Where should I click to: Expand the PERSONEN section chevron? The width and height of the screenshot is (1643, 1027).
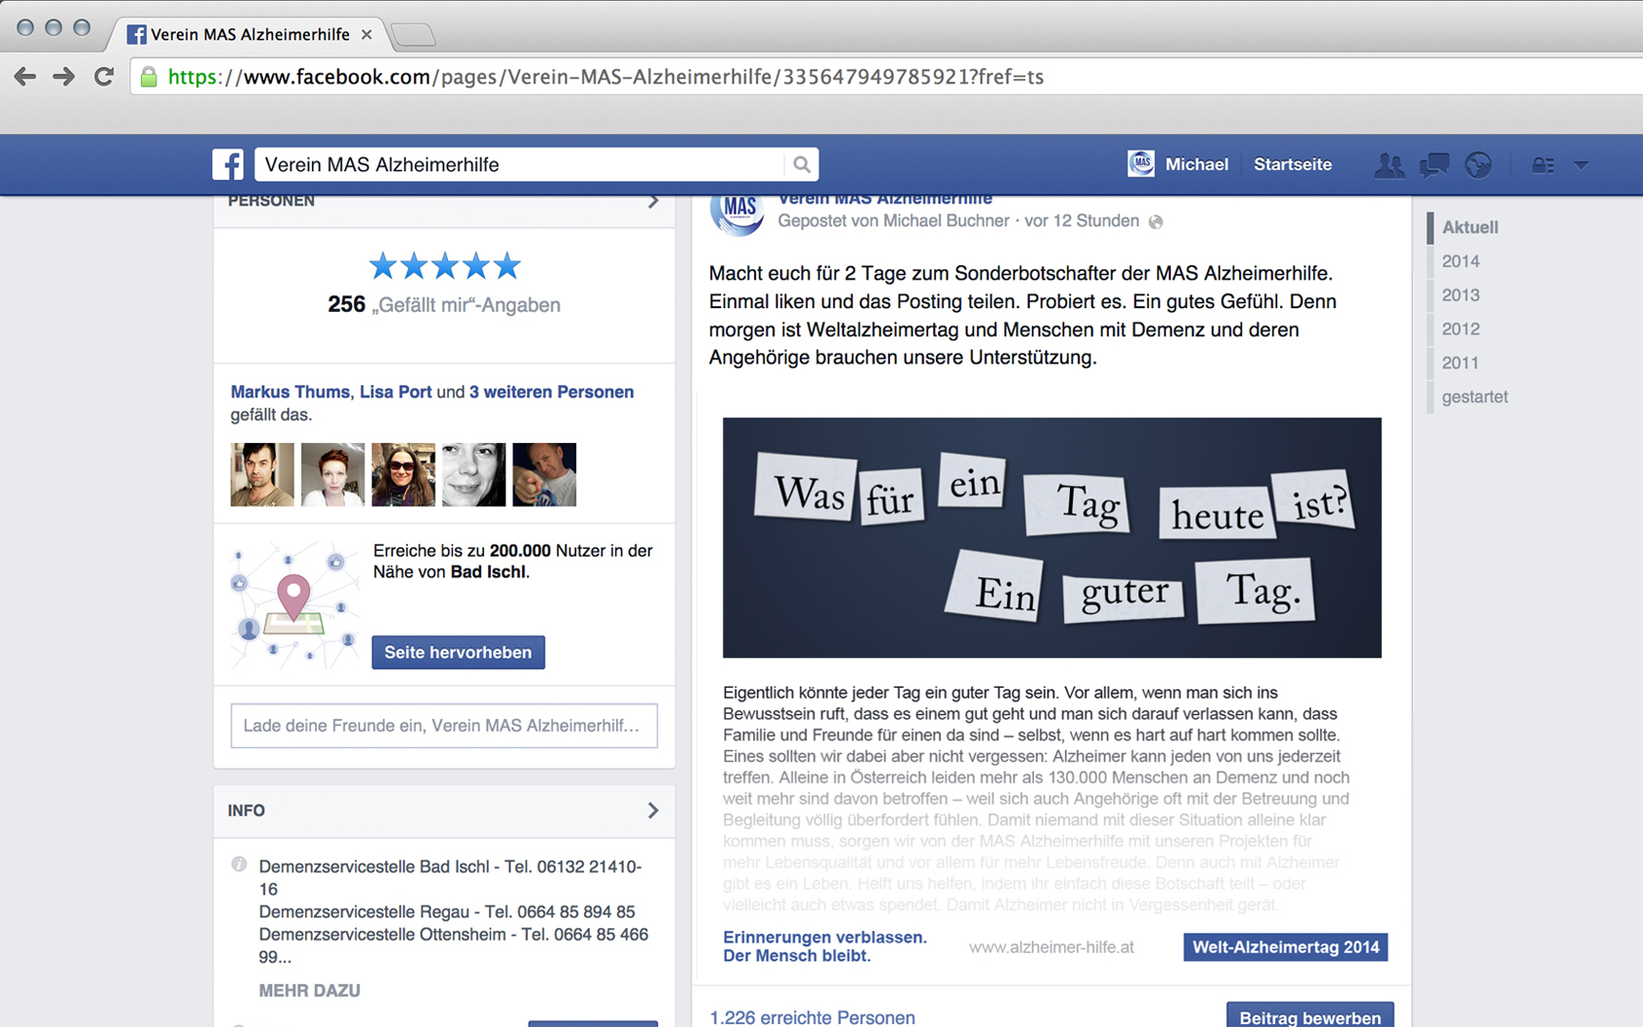[x=652, y=201]
